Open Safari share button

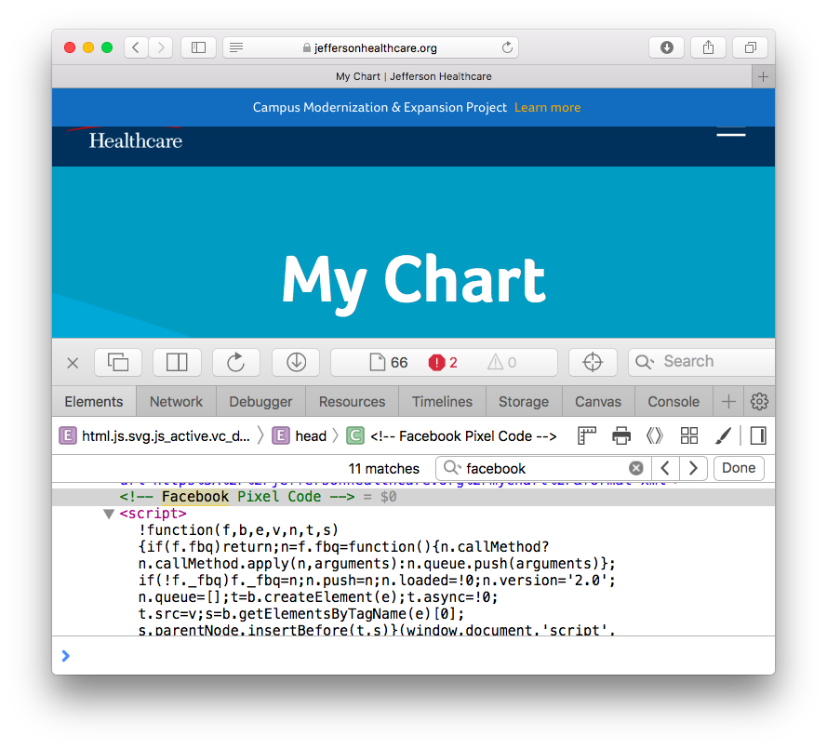(708, 47)
